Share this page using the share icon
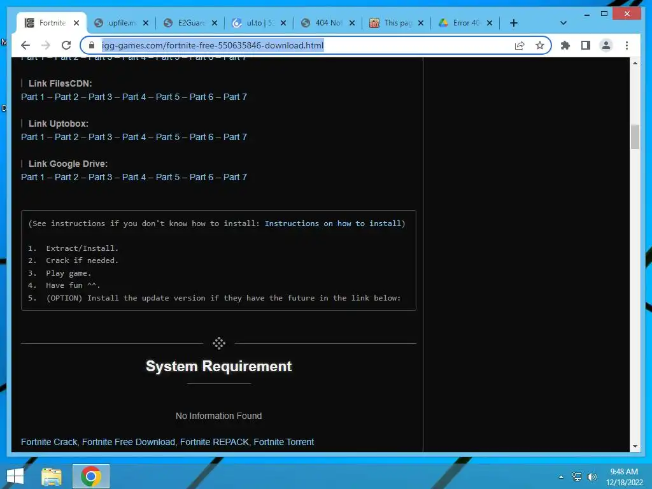Screen dimensions: 652x489 pos(520,45)
